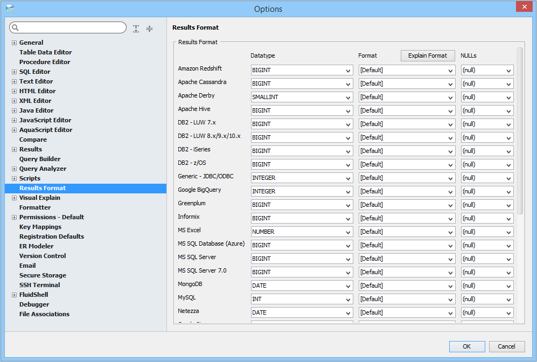
Task: Open MS Excel NUMBER datatype dropdown
Action: [302, 232]
